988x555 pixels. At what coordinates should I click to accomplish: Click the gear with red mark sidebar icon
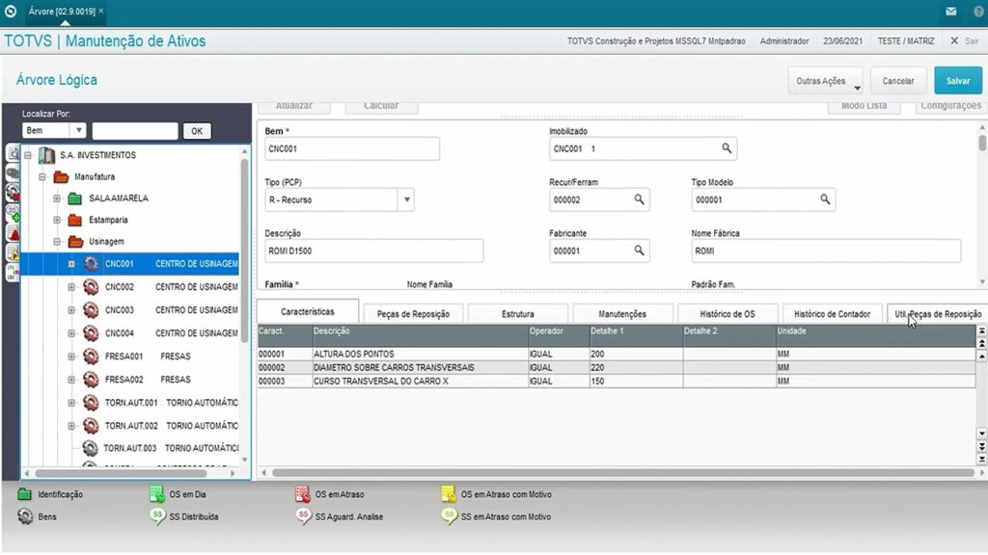coord(13,193)
